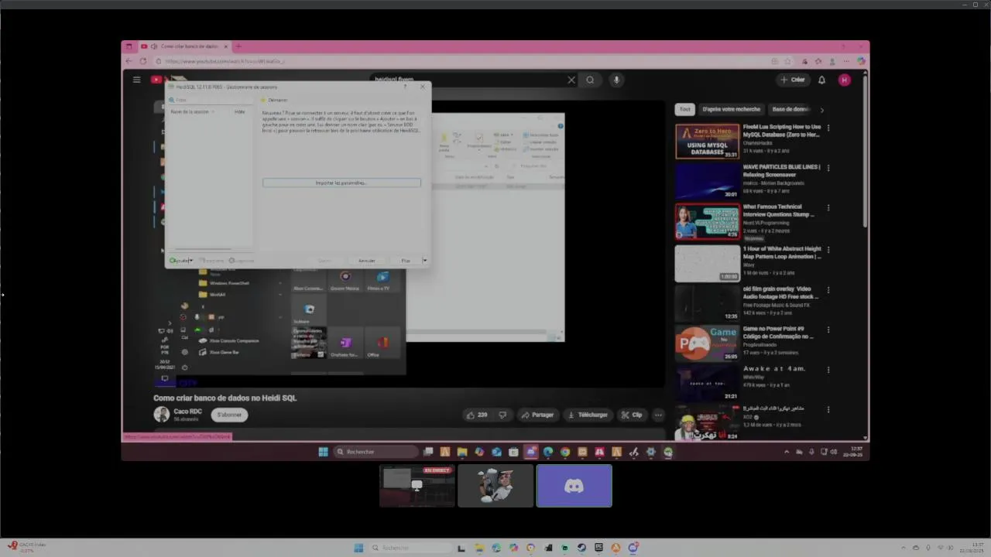The height and width of the screenshot is (557, 991).
Task: Click the Clip button
Action: pyautogui.click(x=632, y=415)
